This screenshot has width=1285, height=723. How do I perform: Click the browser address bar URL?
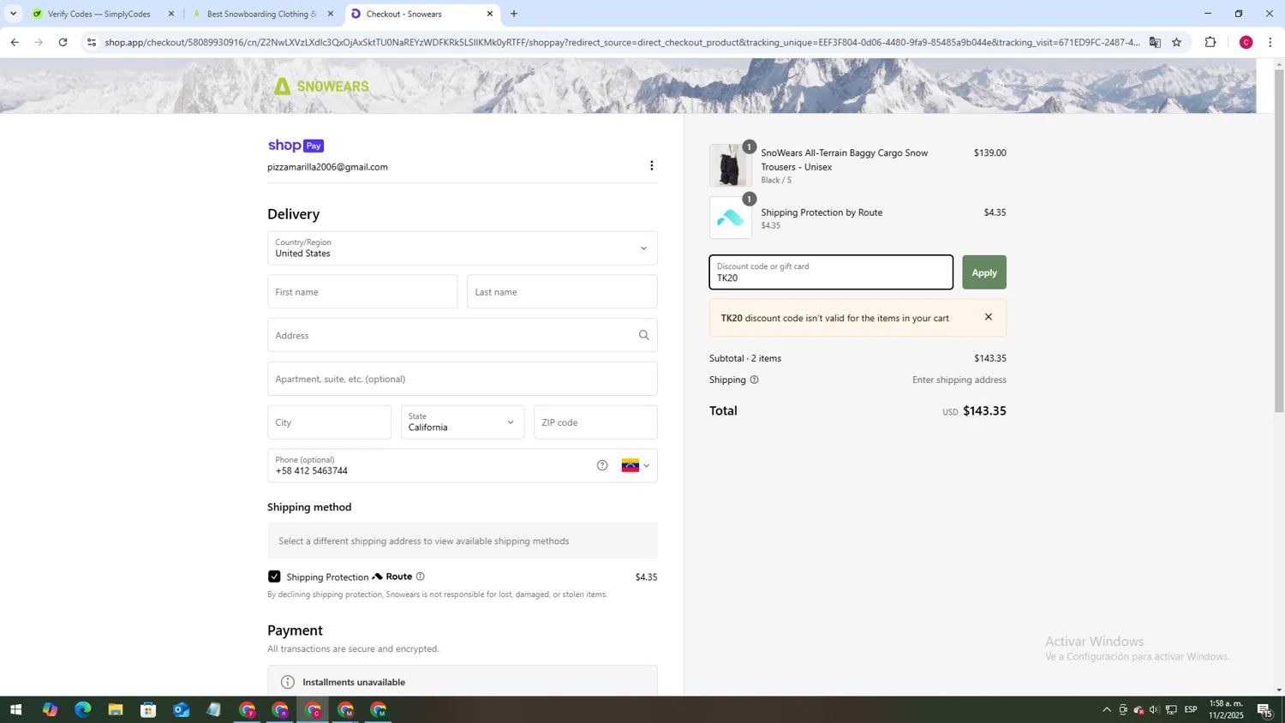[621, 42]
